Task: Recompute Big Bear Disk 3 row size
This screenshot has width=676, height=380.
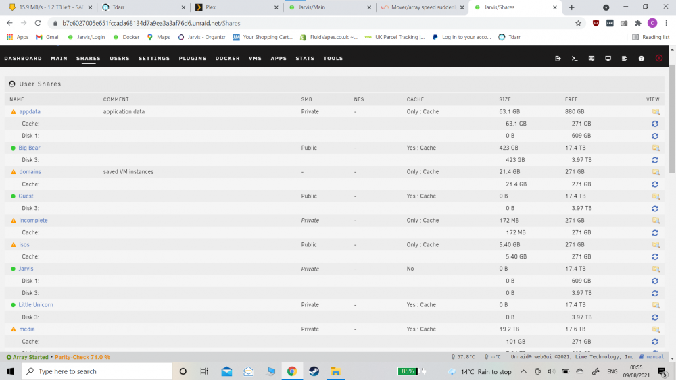Action: click(x=655, y=160)
